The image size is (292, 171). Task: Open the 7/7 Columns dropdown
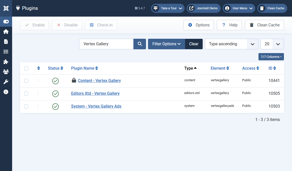271,57
